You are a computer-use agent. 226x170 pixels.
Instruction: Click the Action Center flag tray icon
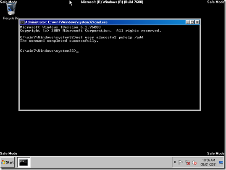click(181, 162)
